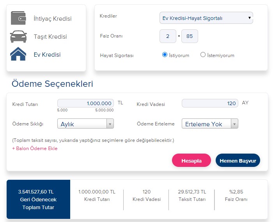This screenshot has width=273, height=222.
Task: Open the Krediler dropdown list
Action: tap(206, 18)
